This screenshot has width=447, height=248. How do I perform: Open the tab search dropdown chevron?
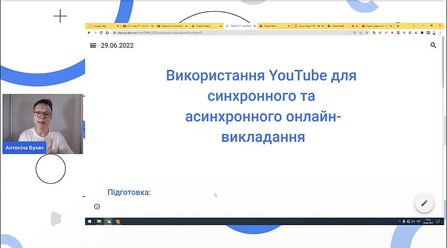point(414,26)
